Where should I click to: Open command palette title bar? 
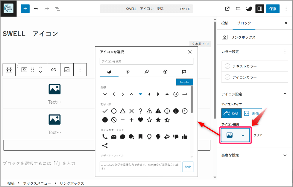pos(147,9)
